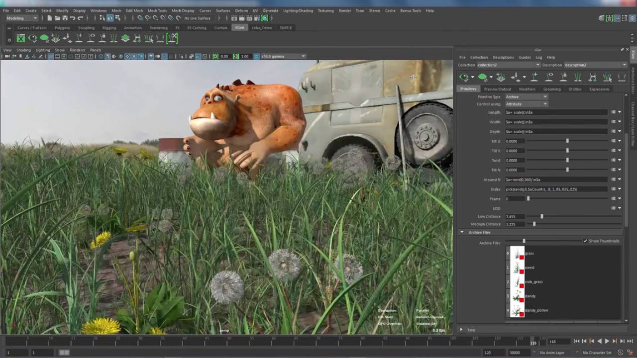Open expression editor for Index
The width and height of the screenshot is (637, 358).
point(613,189)
